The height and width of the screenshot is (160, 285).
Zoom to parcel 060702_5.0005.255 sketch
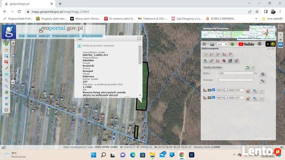pos(255,91)
